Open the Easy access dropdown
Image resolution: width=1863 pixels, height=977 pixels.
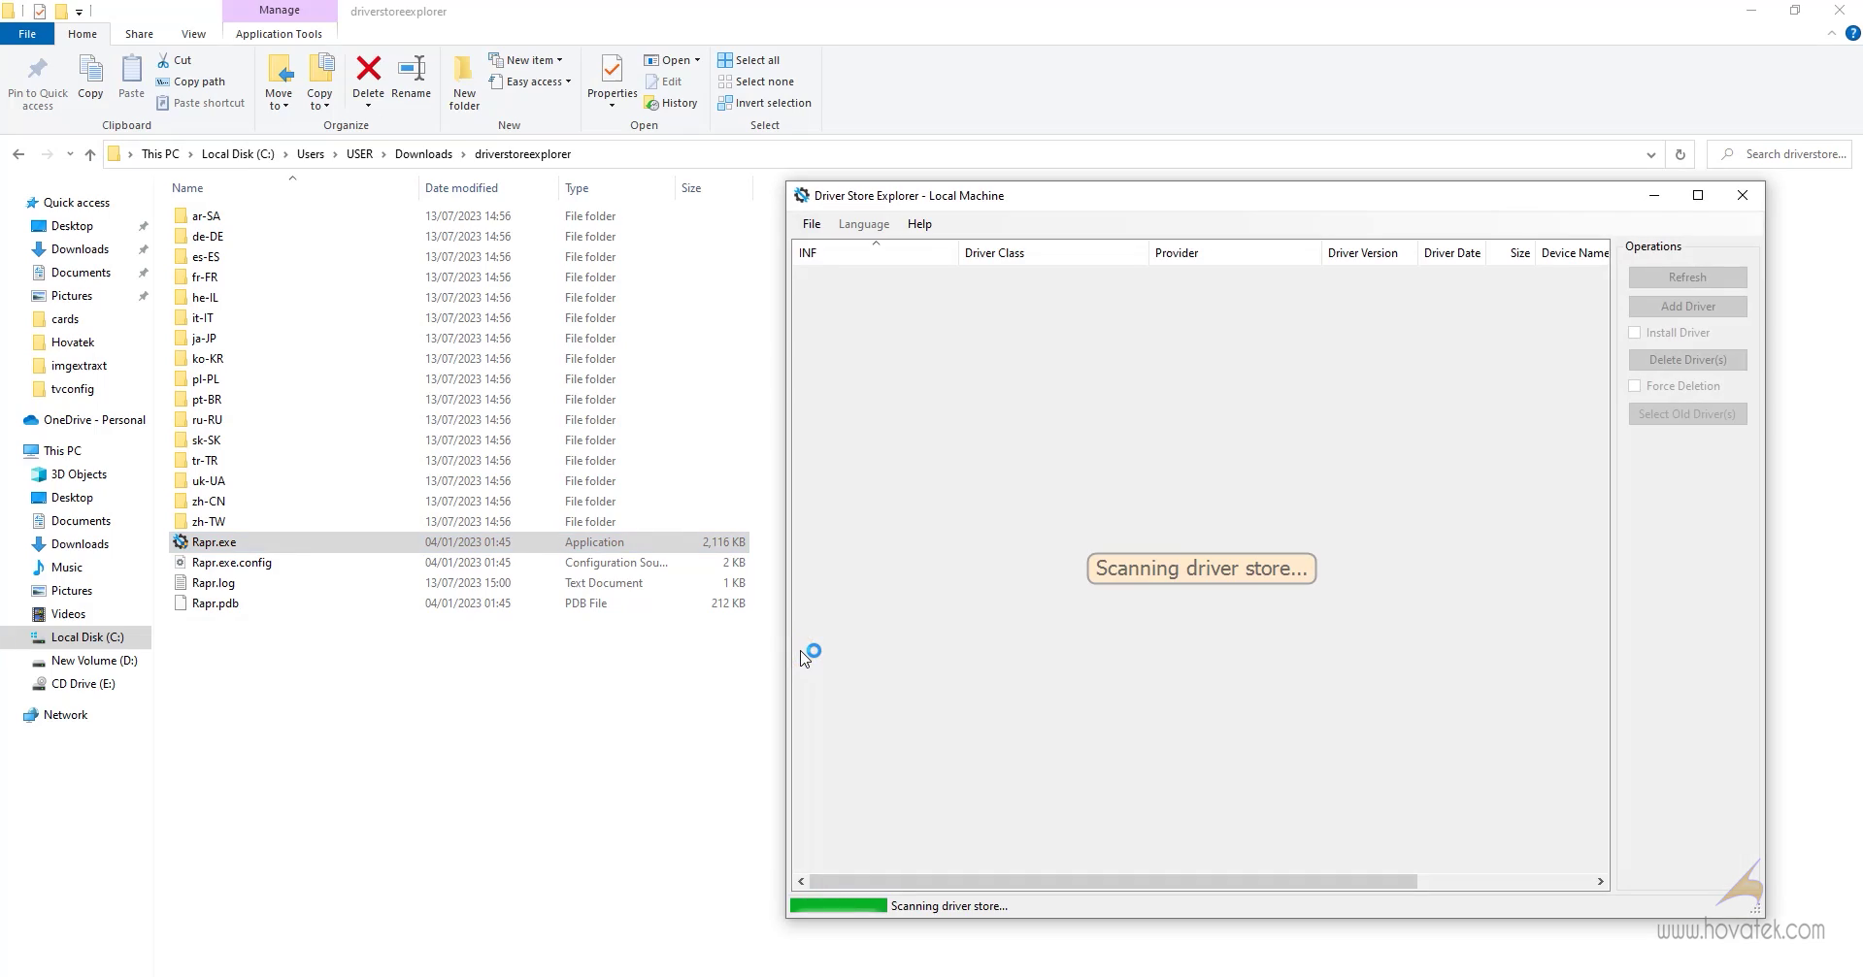pos(531,81)
